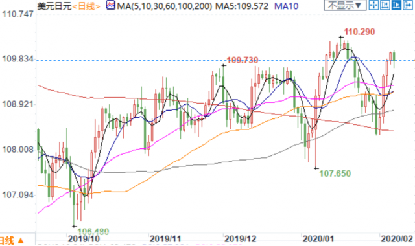Viewport: 415px width, 246px height.
Task: Click the 2020/02 date marker
Action: pyautogui.click(x=397, y=239)
